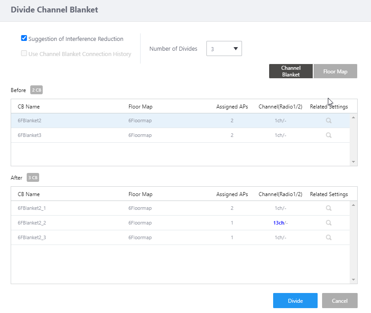View related settings of 6FBlanket2_2
This screenshot has width=371, height=313.
329,223
